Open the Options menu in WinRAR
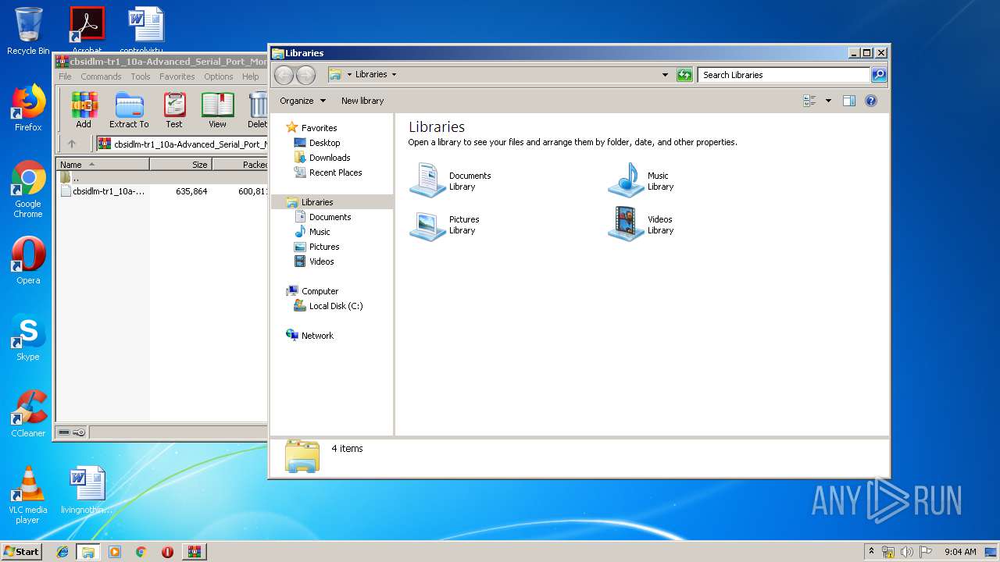This screenshot has height=562, width=1000. click(x=219, y=76)
